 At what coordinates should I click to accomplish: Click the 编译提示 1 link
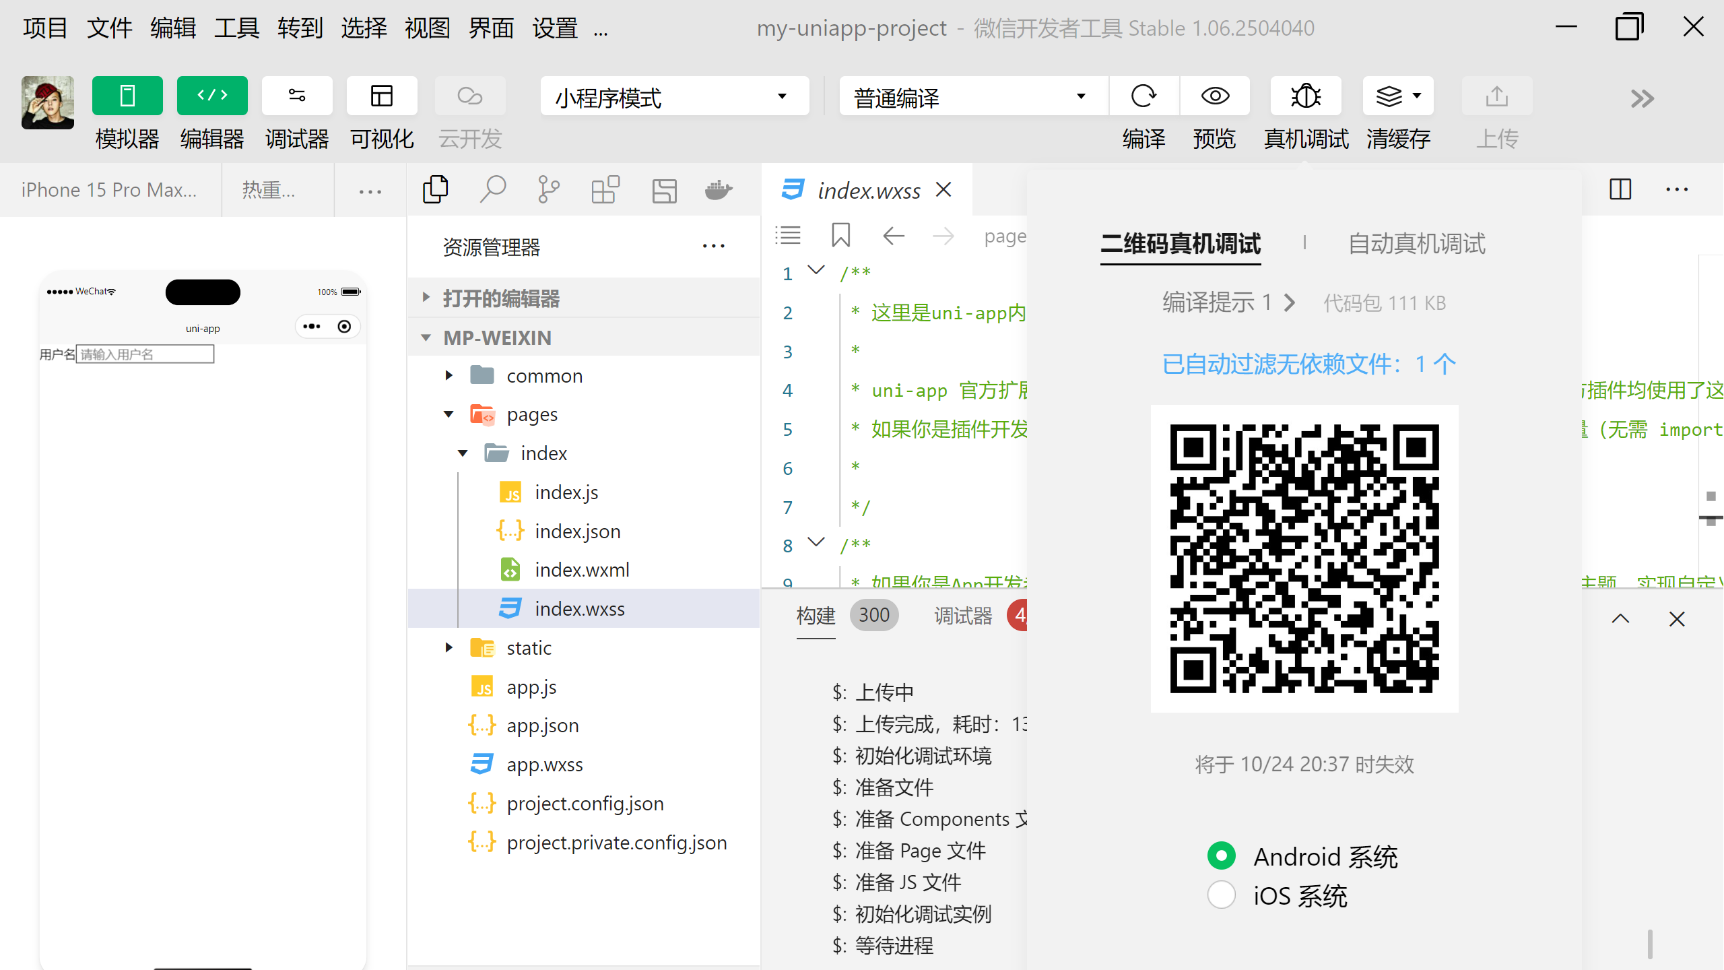(1227, 302)
